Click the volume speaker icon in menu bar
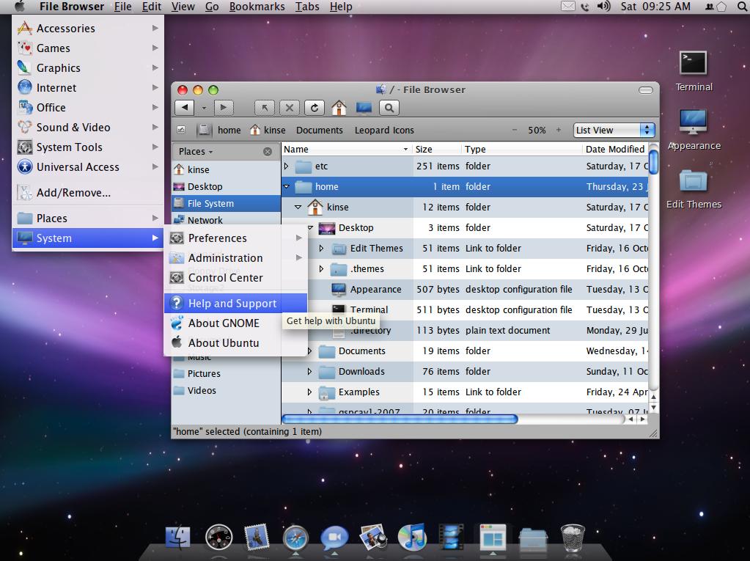 [x=604, y=7]
